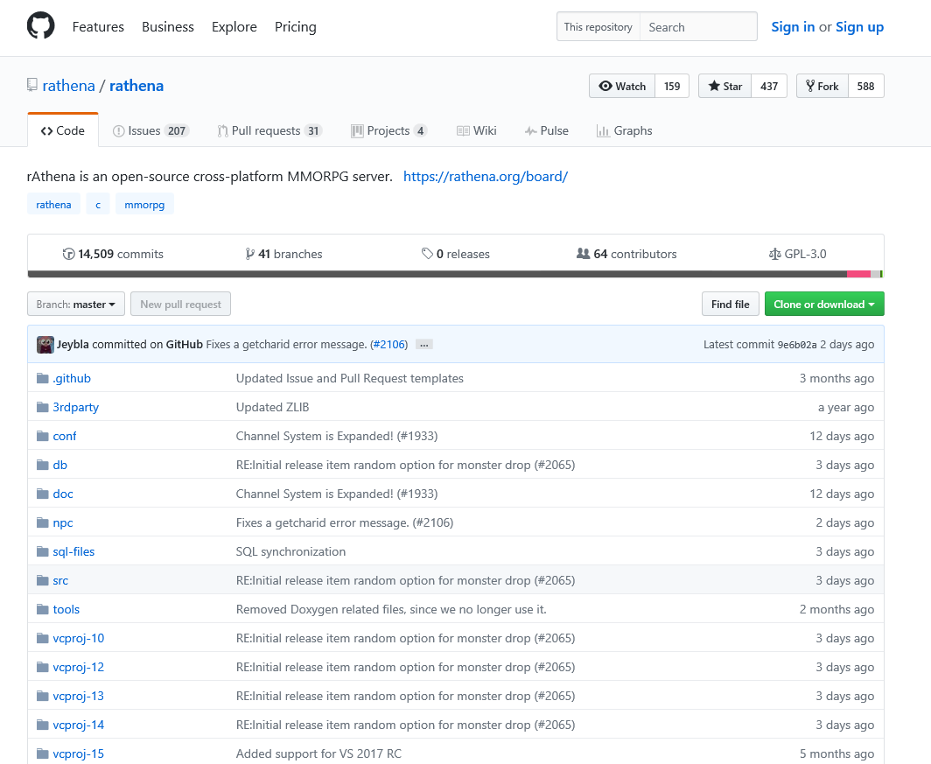
Task: Switch to the Issues tab
Action: point(150,130)
